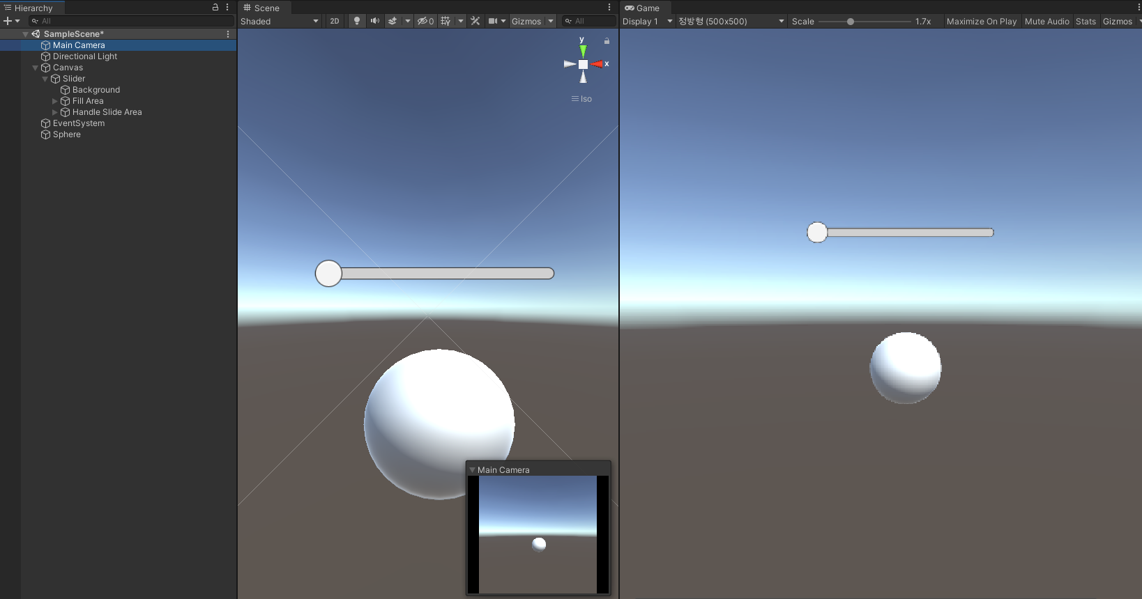
Task: Open SampleScene row three-dot menu
Action: 228,33
